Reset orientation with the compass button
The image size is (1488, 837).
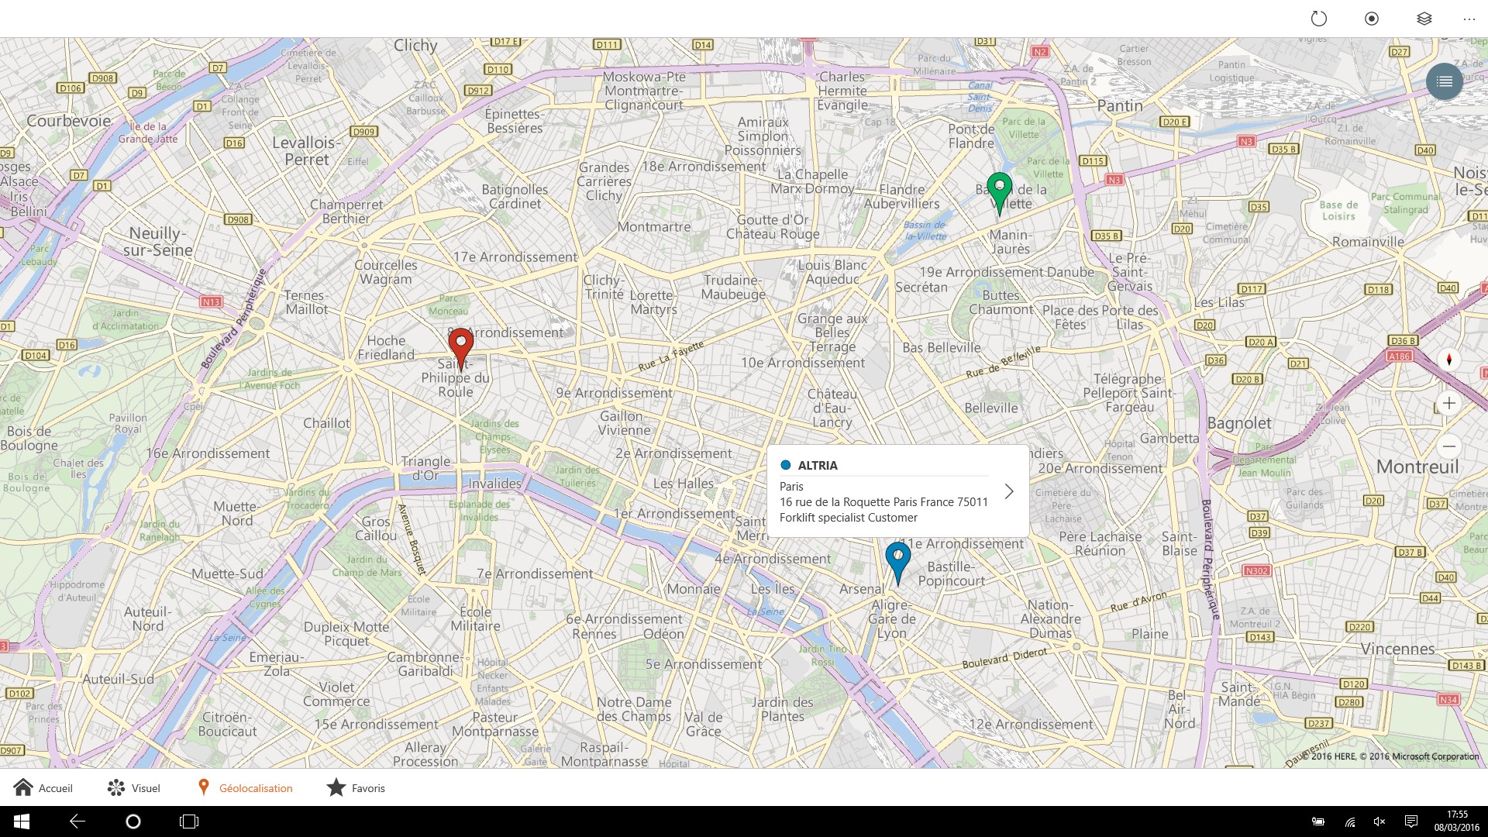[x=1448, y=360]
